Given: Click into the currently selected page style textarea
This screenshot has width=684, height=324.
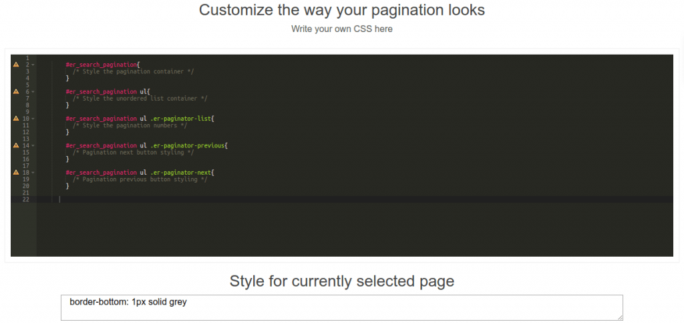Looking at the screenshot, I should click(x=341, y=307).
